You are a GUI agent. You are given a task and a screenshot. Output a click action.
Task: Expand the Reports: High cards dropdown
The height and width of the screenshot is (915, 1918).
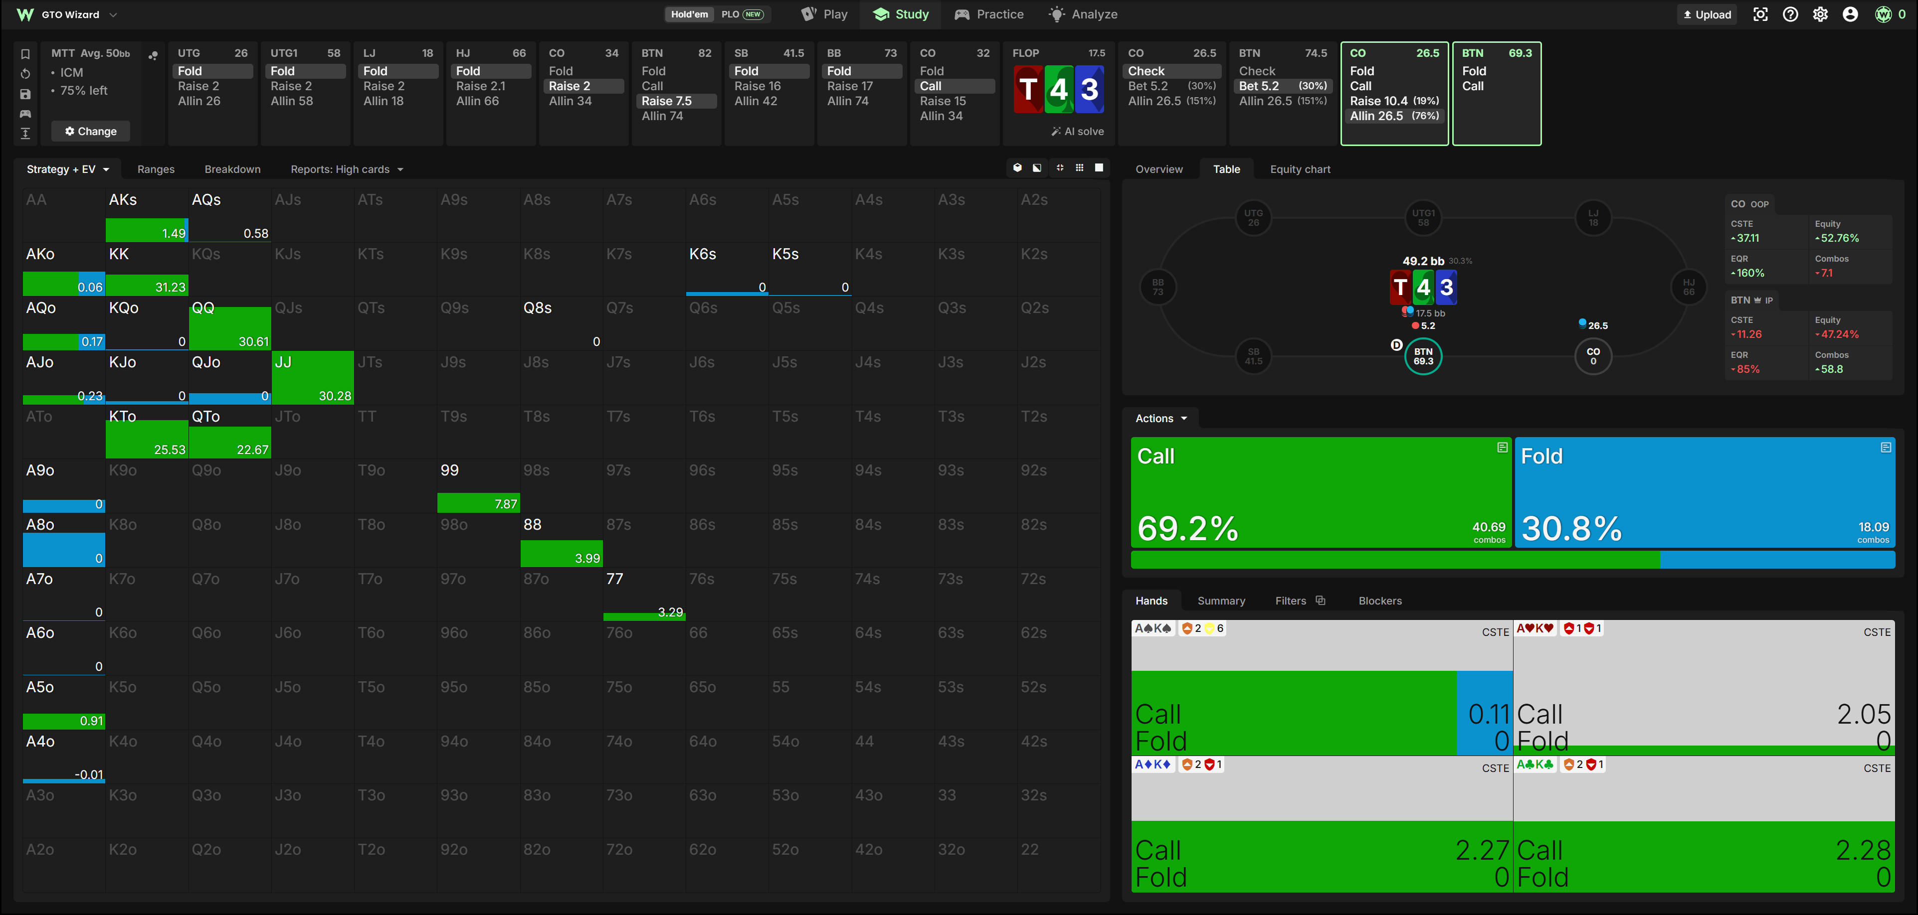coord(347,169)
